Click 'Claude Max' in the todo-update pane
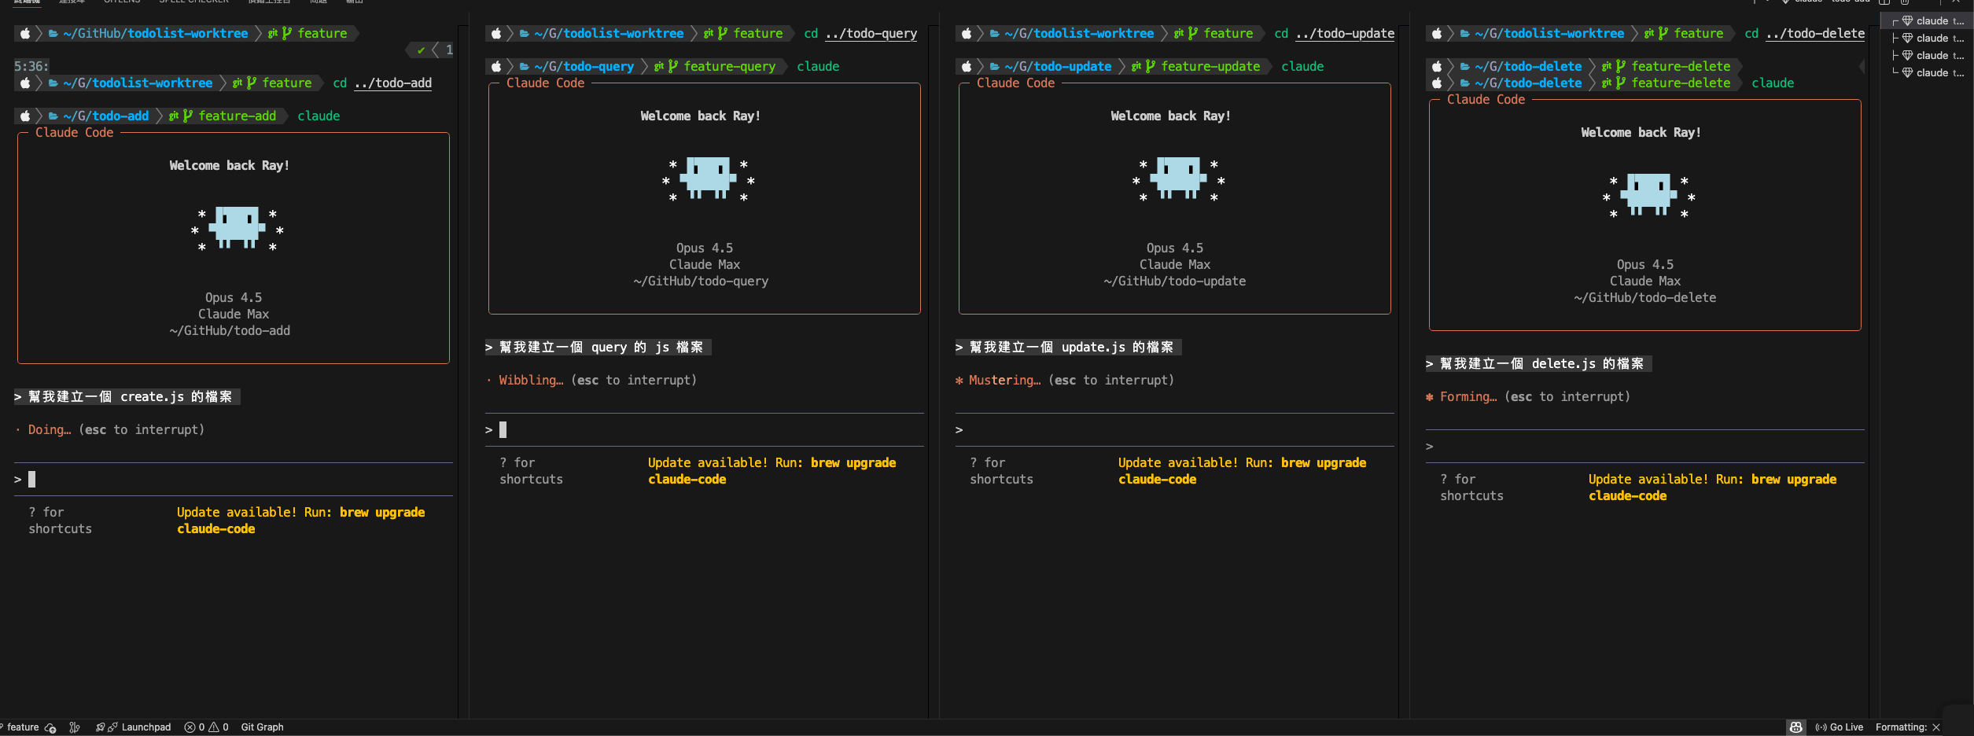Image resolution: width=1974 pixels, height=736 pixels. pos(1175,265)
